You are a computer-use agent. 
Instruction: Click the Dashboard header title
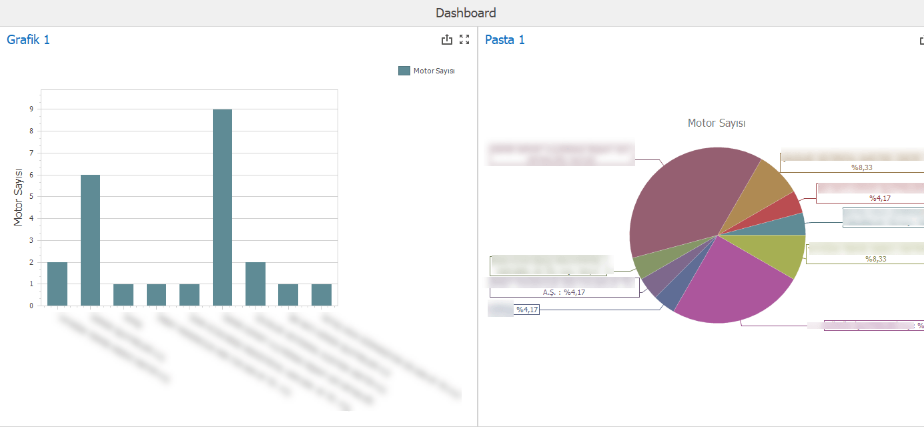click(466, 13)
